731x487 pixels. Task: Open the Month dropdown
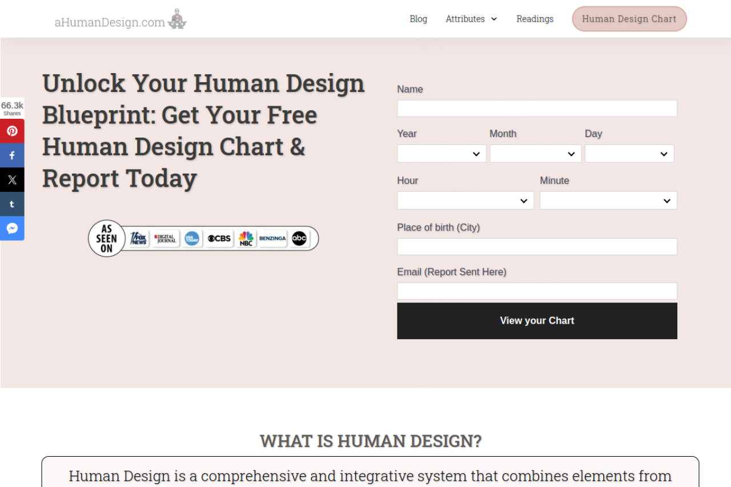click(535, 154)
